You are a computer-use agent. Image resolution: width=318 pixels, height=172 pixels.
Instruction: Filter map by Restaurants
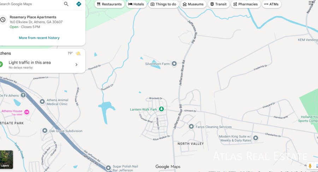click(x=109, y=4)
